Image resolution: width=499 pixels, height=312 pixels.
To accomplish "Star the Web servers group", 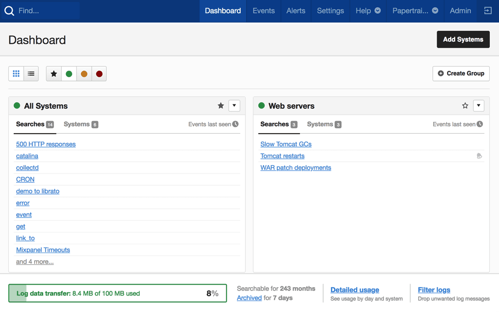I will [x=465, y=105].
